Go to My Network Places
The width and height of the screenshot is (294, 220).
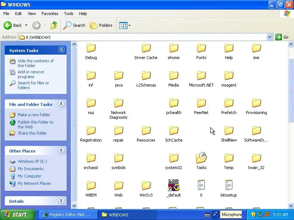click(x=34, y=183)
